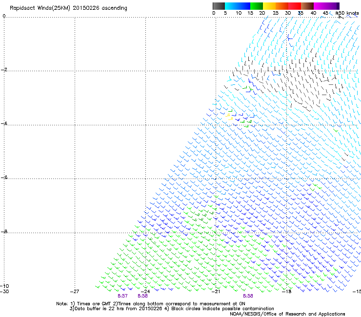Click the '-21' longitude axis label
This screenshot has width=361, height=317.
pyautogui.click(x=216, y=292)
